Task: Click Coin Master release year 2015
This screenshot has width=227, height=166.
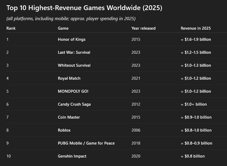Action: 136,117
